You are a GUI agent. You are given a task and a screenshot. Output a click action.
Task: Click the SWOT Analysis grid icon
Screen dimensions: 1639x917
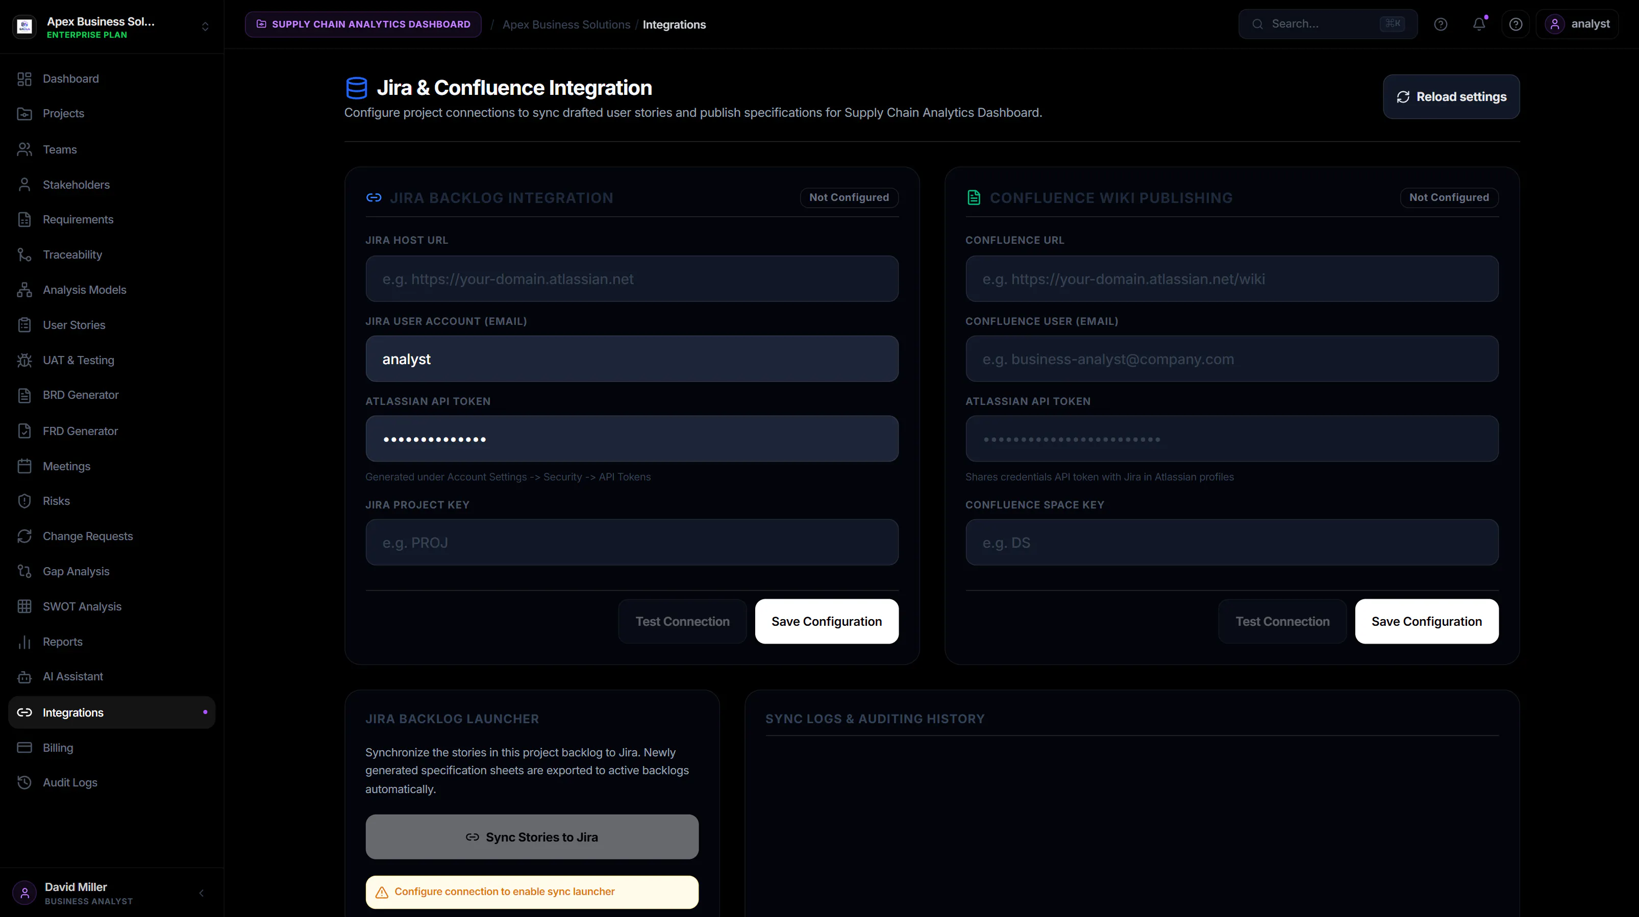24,607
